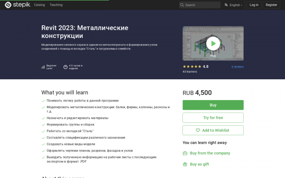285x178 pixels.
Task: Click 'Назначать и редактировать материалы' list item
Action: [77, 118]
